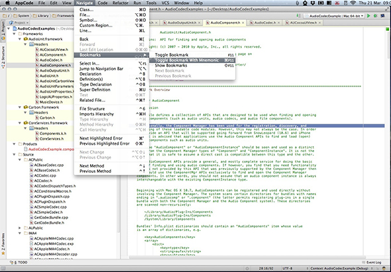
Task: Collapse the Carbon.framework node
Action: coord(20,107)
